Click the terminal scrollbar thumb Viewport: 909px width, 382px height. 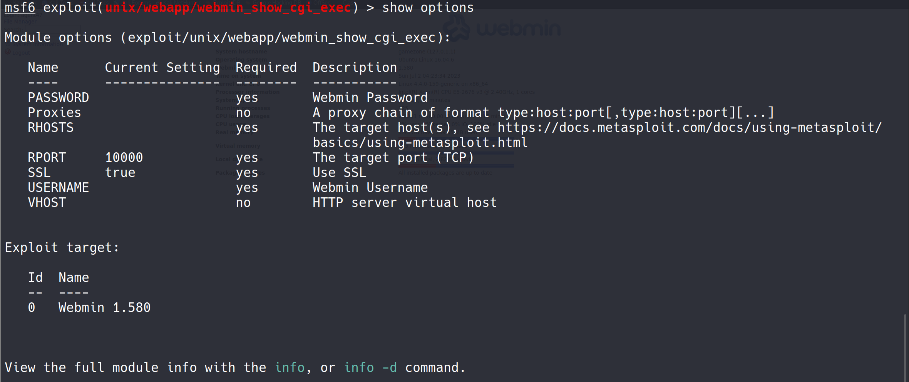pyautogui.click(x=905, y=346)
